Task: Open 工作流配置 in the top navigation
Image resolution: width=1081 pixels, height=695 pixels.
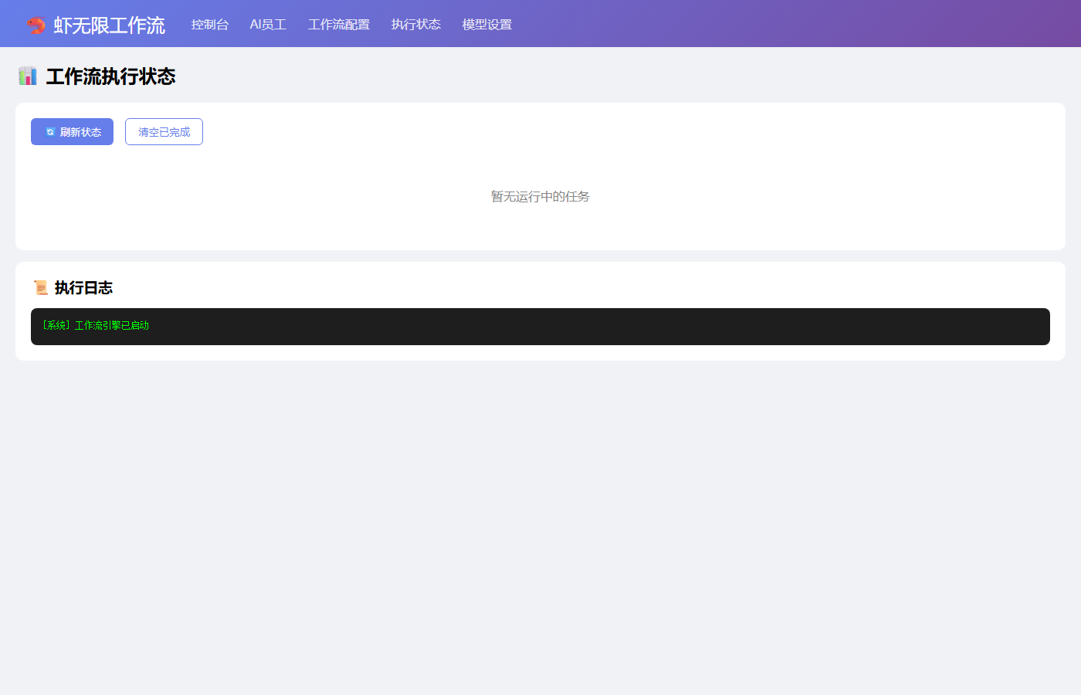Action: pyautogui.click(x=338, y=25)
